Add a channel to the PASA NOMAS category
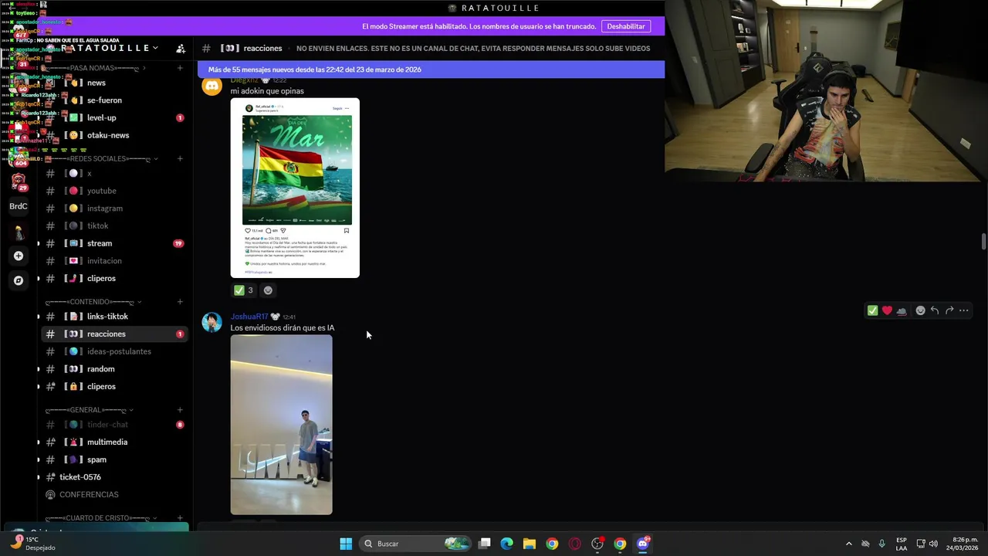 point(180,68)
